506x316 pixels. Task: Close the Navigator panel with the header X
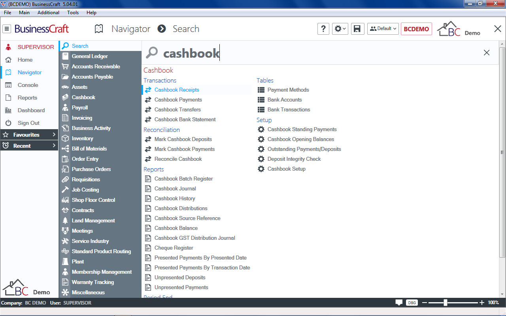498,28
